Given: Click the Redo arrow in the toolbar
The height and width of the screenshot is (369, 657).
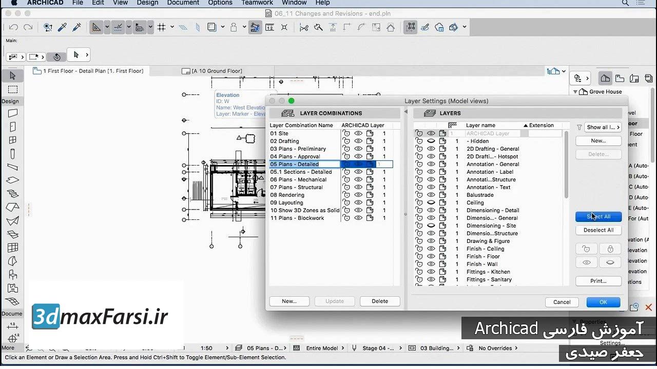Looking at the screenshot, I should pyautogui.click(x=28, y=27).
